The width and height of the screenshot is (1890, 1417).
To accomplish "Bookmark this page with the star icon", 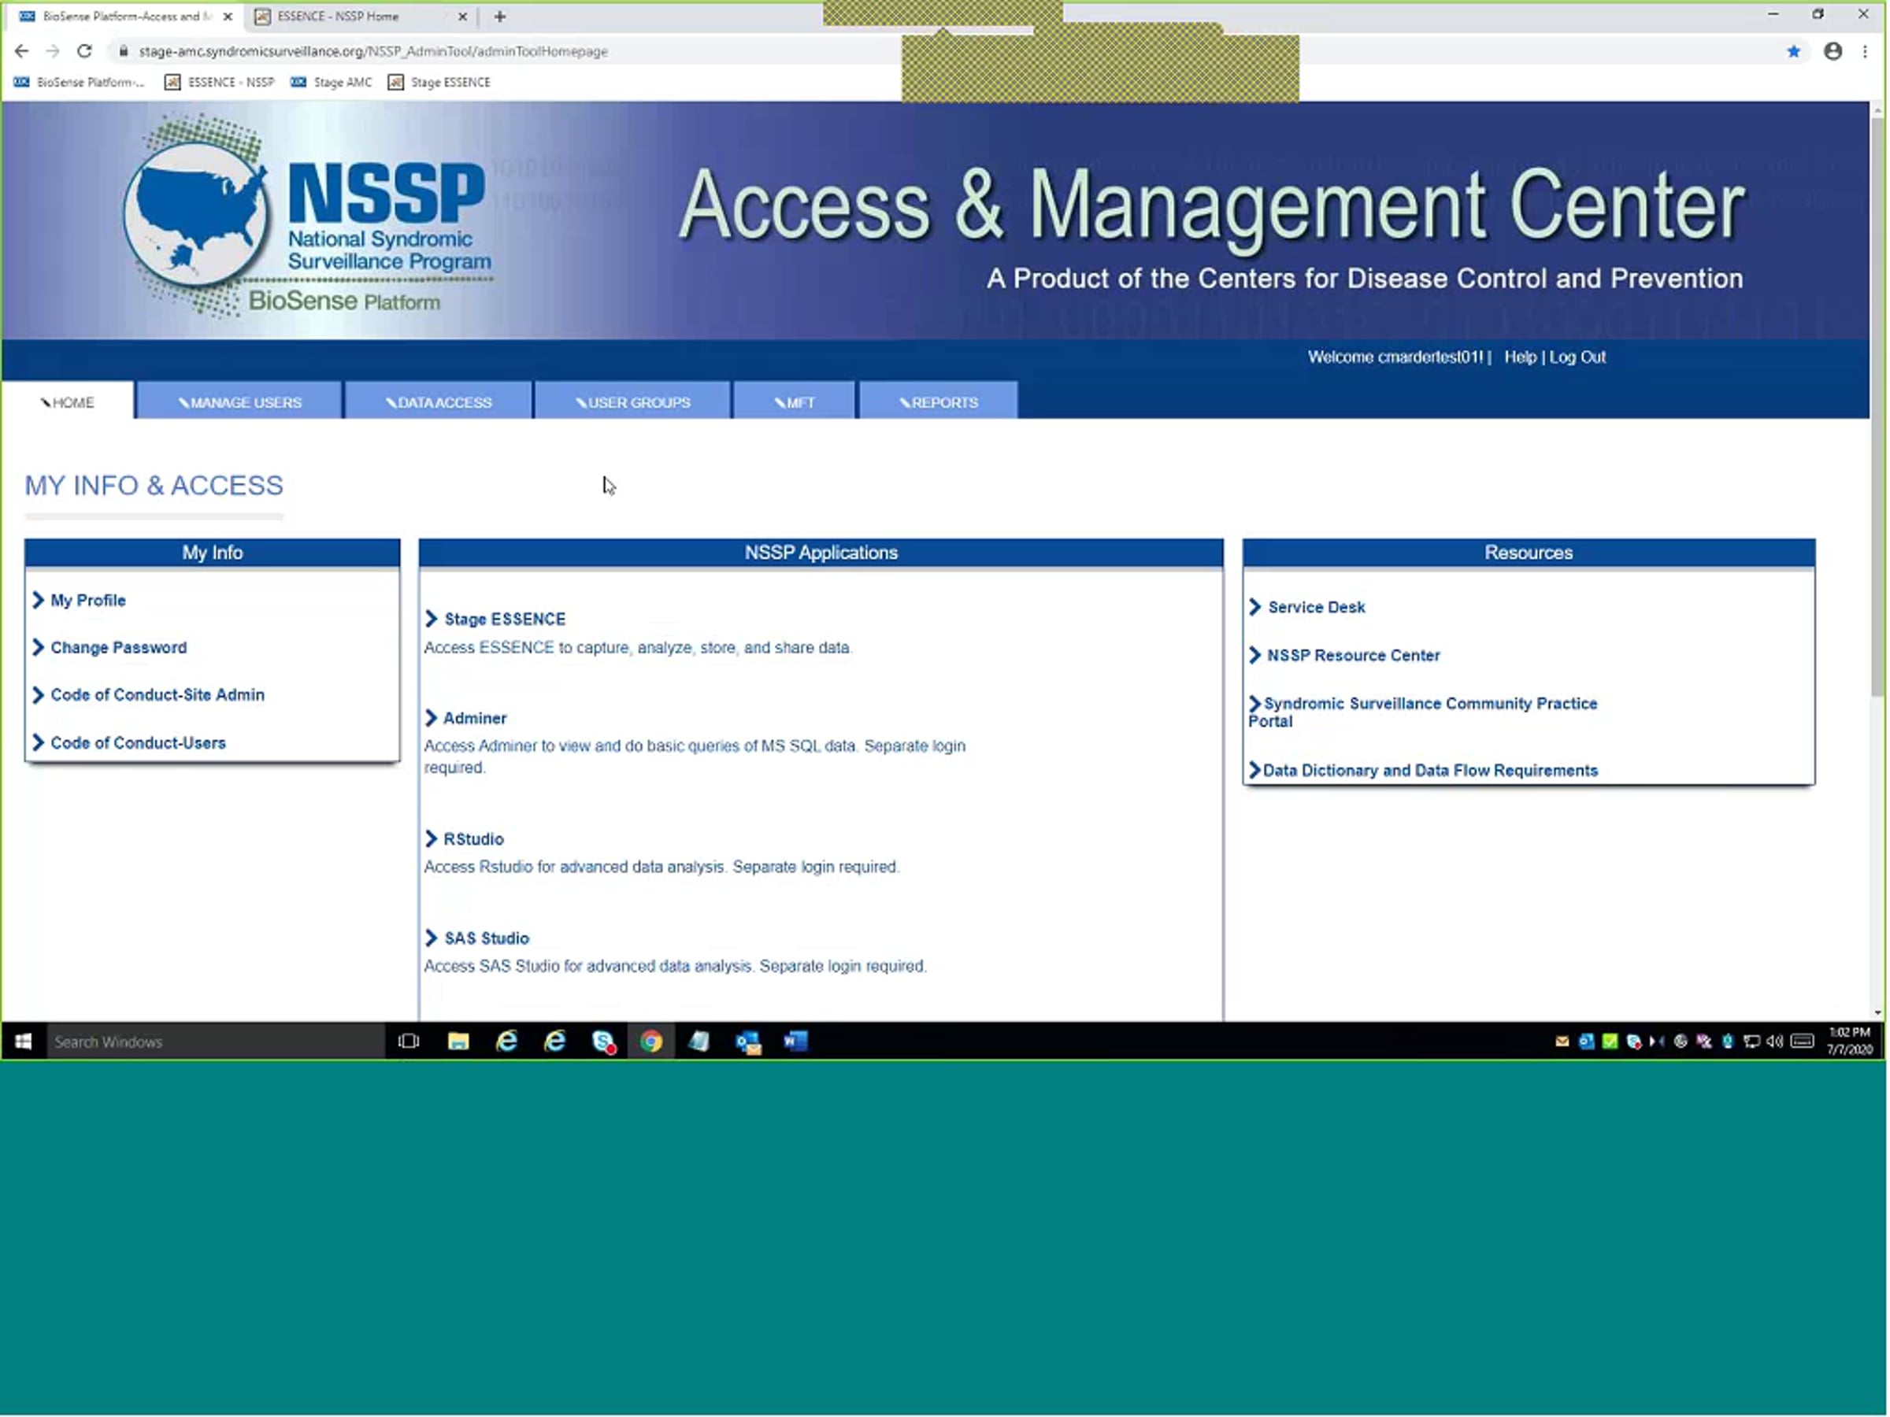I will (x=1792, y=51).
